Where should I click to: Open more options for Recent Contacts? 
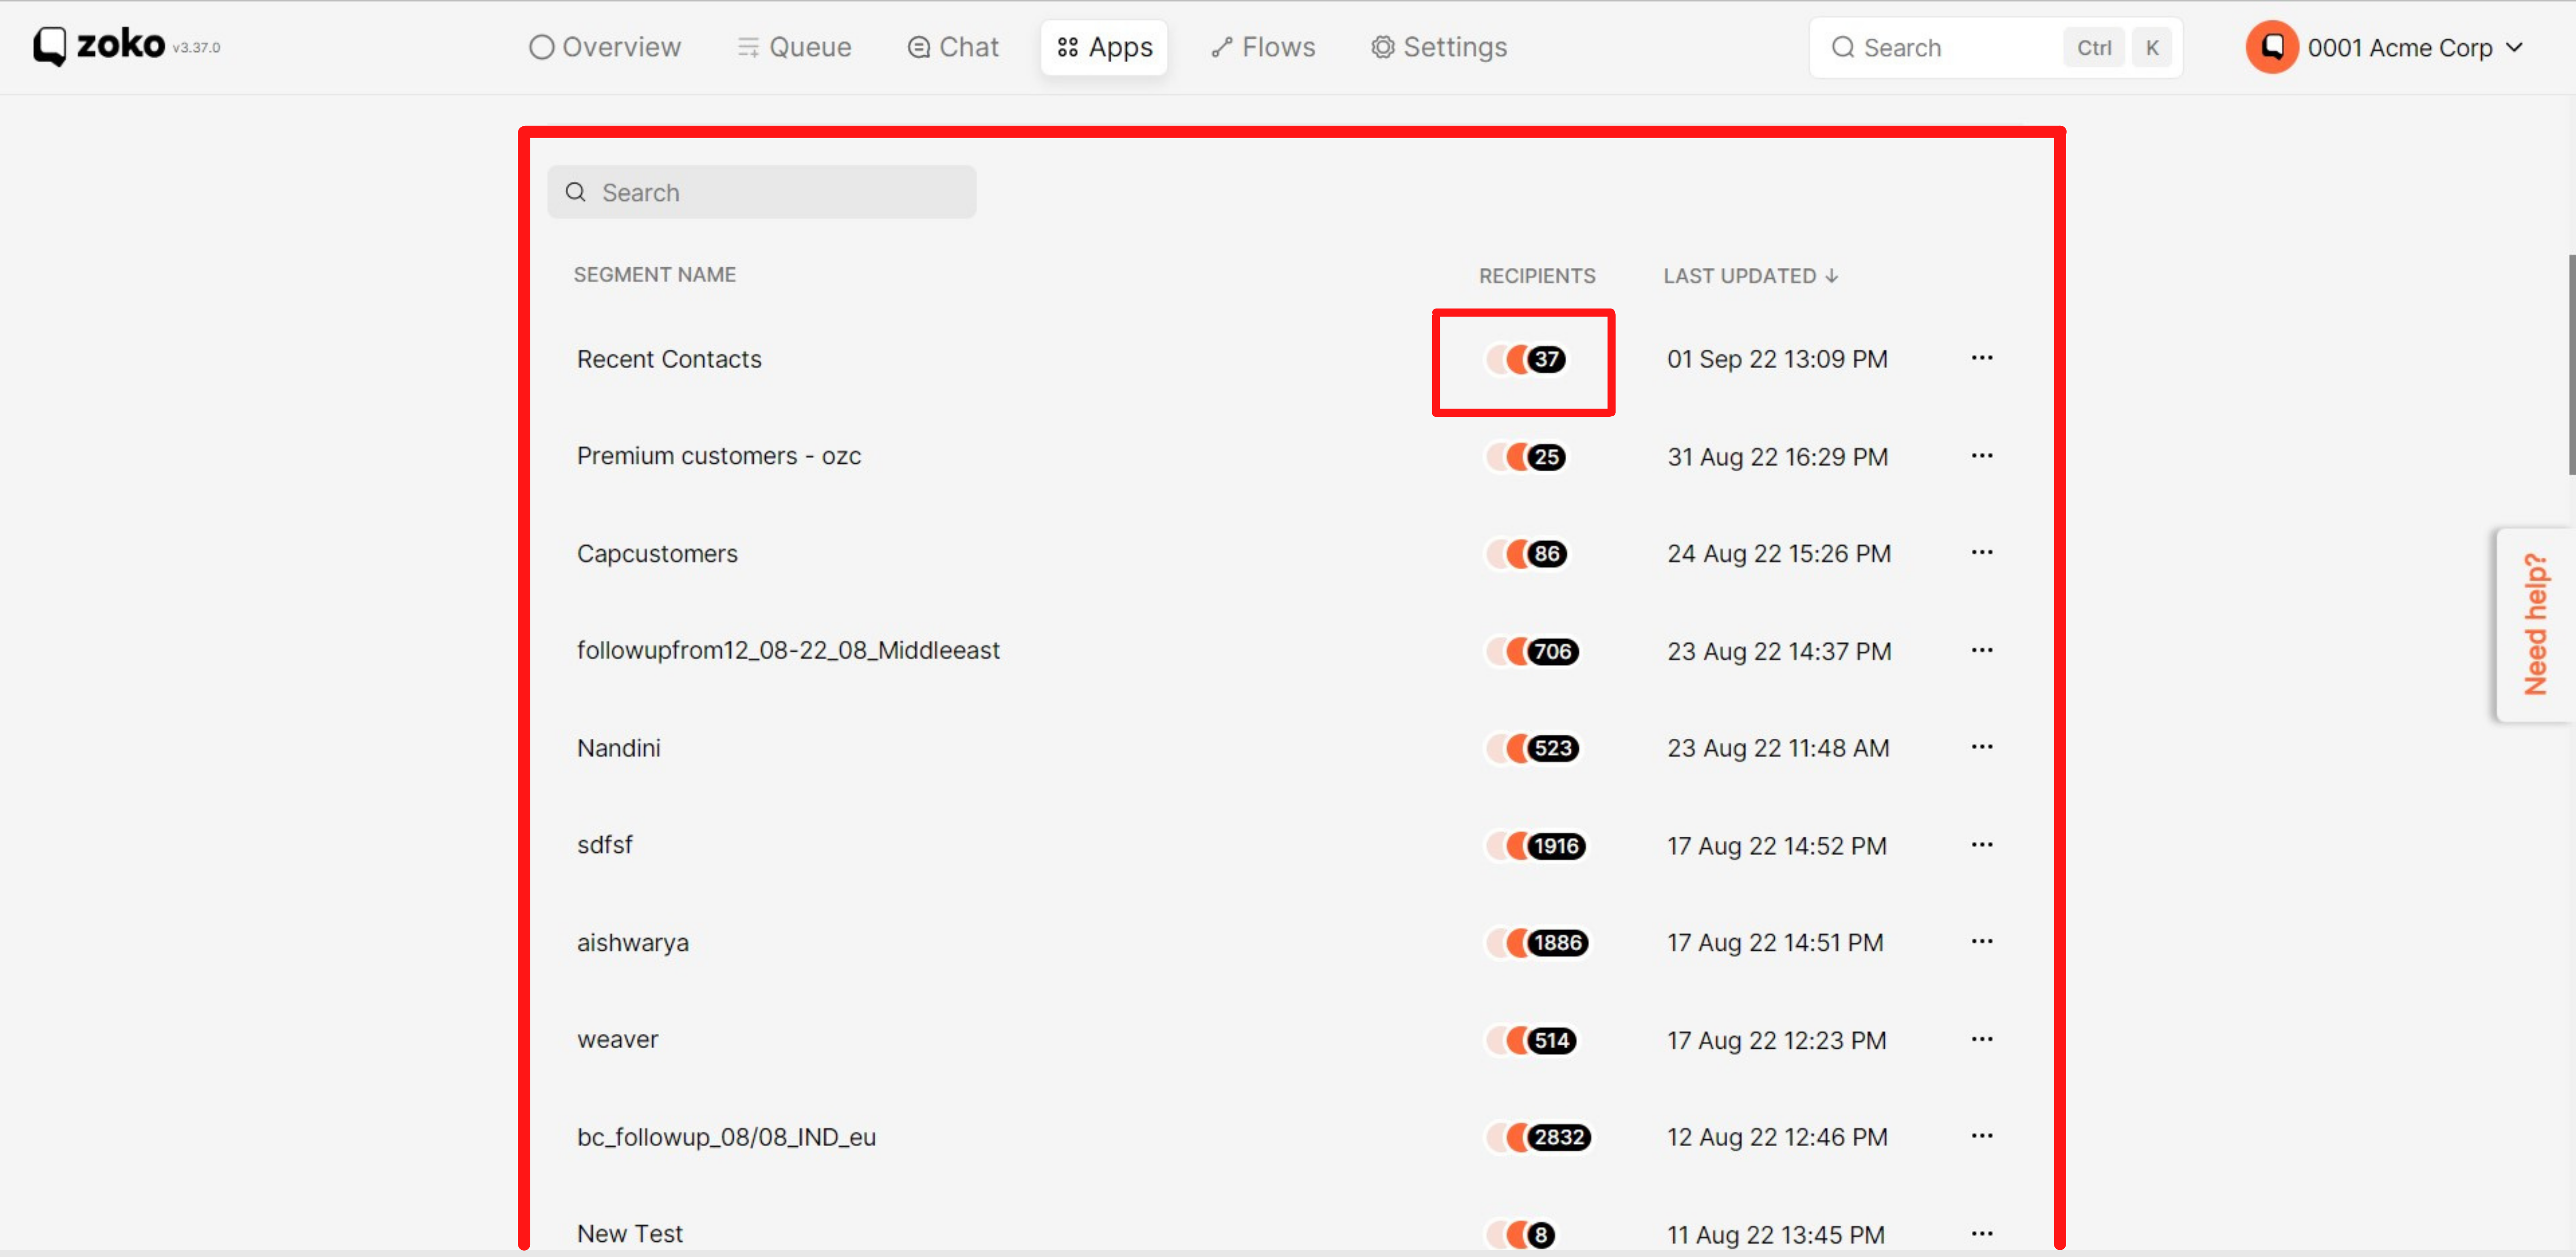(1982, 358)
